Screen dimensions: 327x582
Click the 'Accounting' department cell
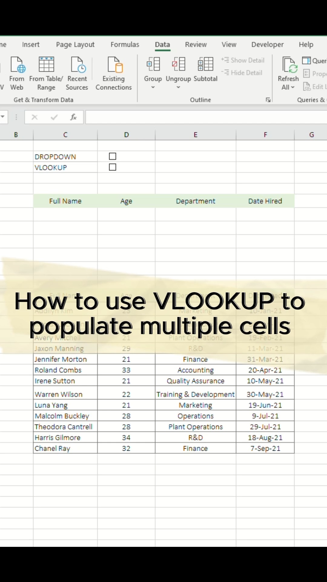pyautogui.click(x=196, y=370)
